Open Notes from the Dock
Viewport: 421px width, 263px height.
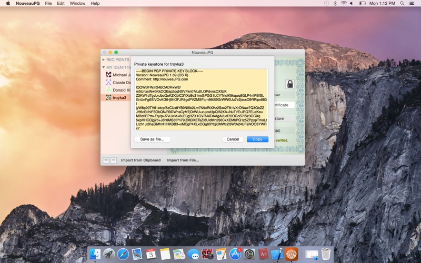point(165,254)
